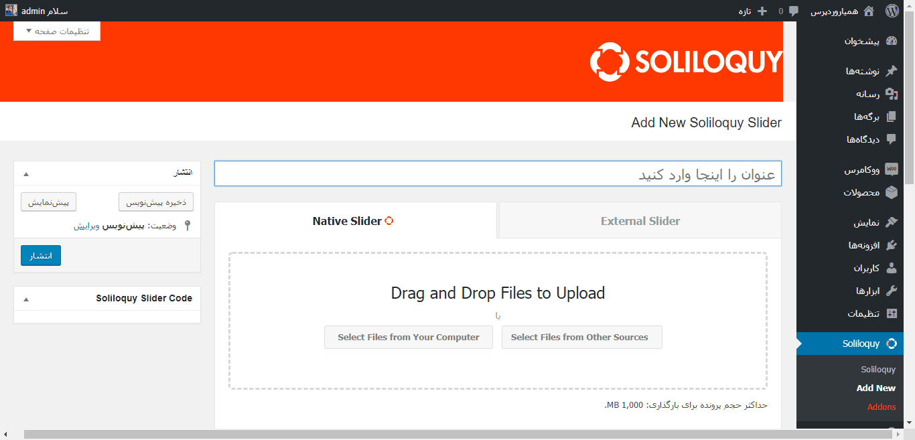Open Addons in Soliloquy submenu
Image resolution: width=915 pixels, height=440 pixels.
[x=882, y=407]
